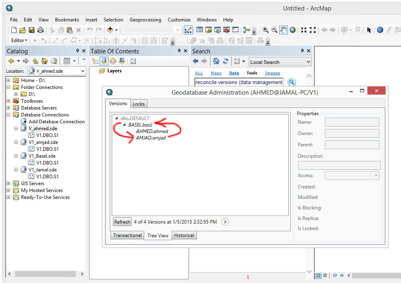Image resolution: width=401 pixels, height=283 pixels.
Task: Open a map document from disk
Action: point(23,30)
